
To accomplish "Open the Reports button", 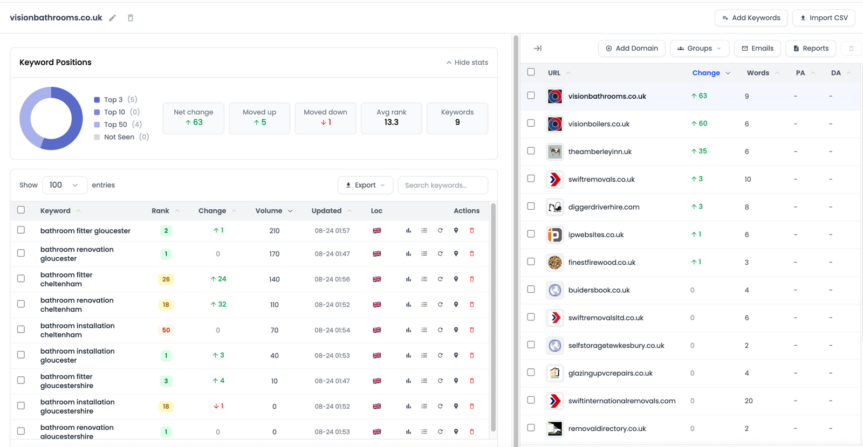I will [x=811, y=49].
